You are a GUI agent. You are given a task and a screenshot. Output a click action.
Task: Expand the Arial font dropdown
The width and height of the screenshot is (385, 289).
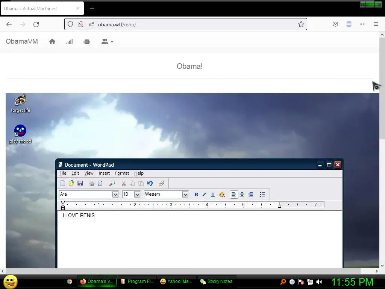click(115, 195)
